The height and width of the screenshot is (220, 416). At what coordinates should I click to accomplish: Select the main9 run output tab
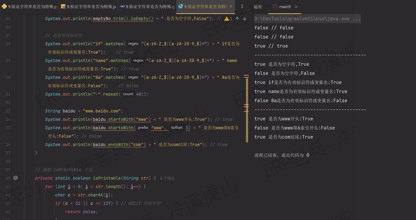(x=284, y=6)
